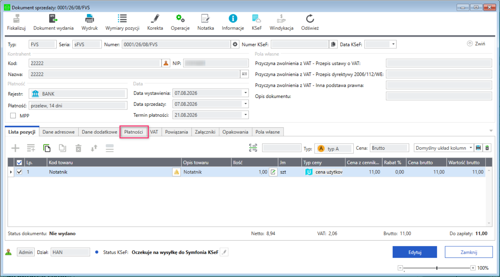500x277 pixels.
Task: Click the small arrow at the tab strip's right end
Action: 491,131
